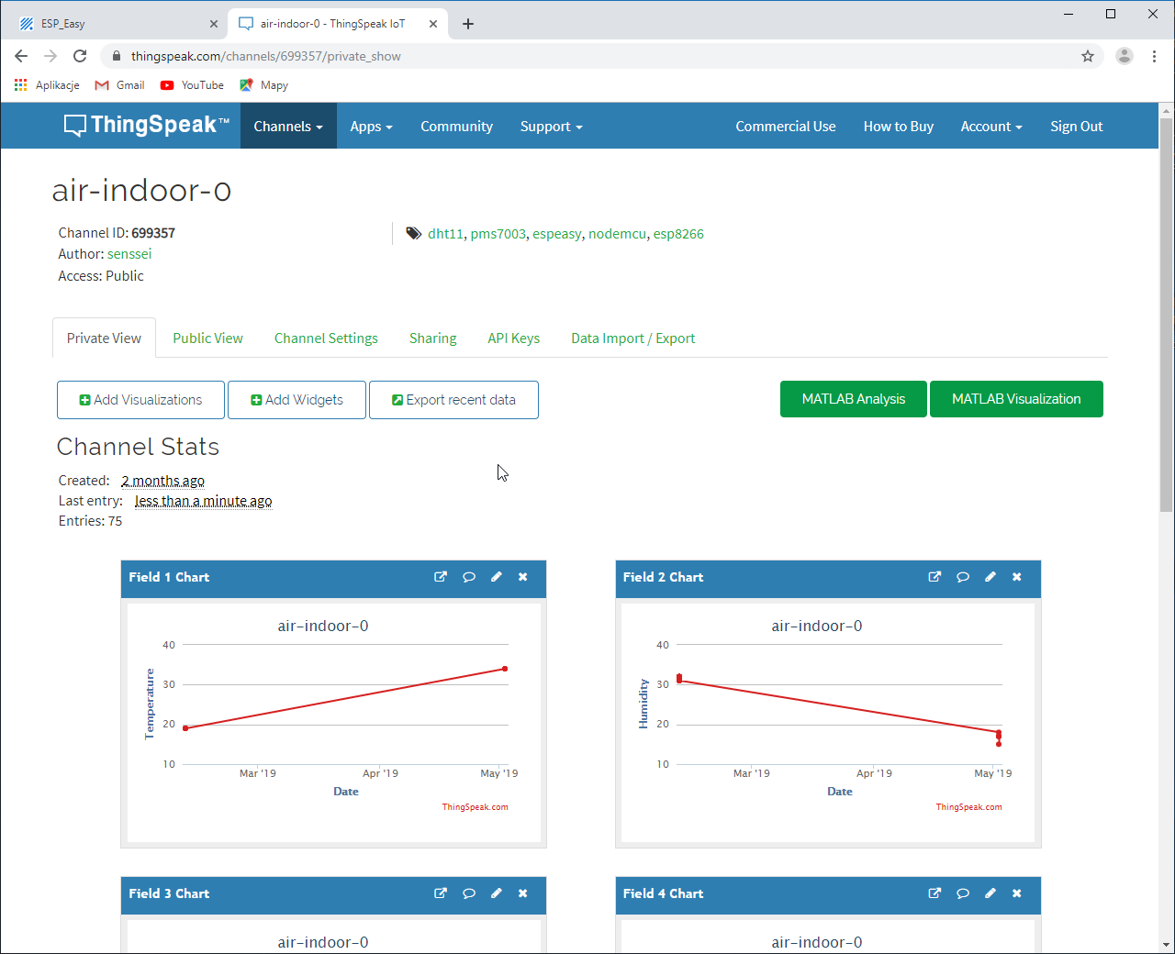
Task: Select the Private View tab
Action: [x=104, y=338]
